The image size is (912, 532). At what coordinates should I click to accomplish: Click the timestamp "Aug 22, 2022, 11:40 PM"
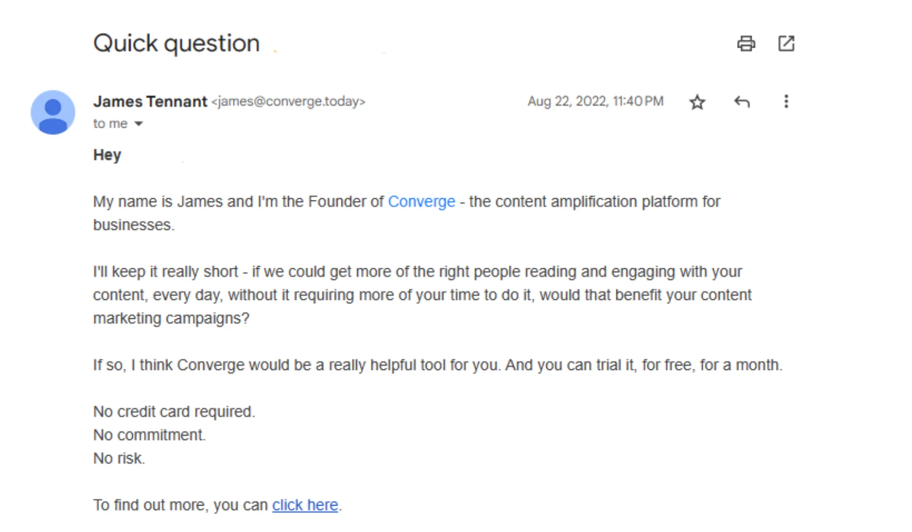(595, 102)
